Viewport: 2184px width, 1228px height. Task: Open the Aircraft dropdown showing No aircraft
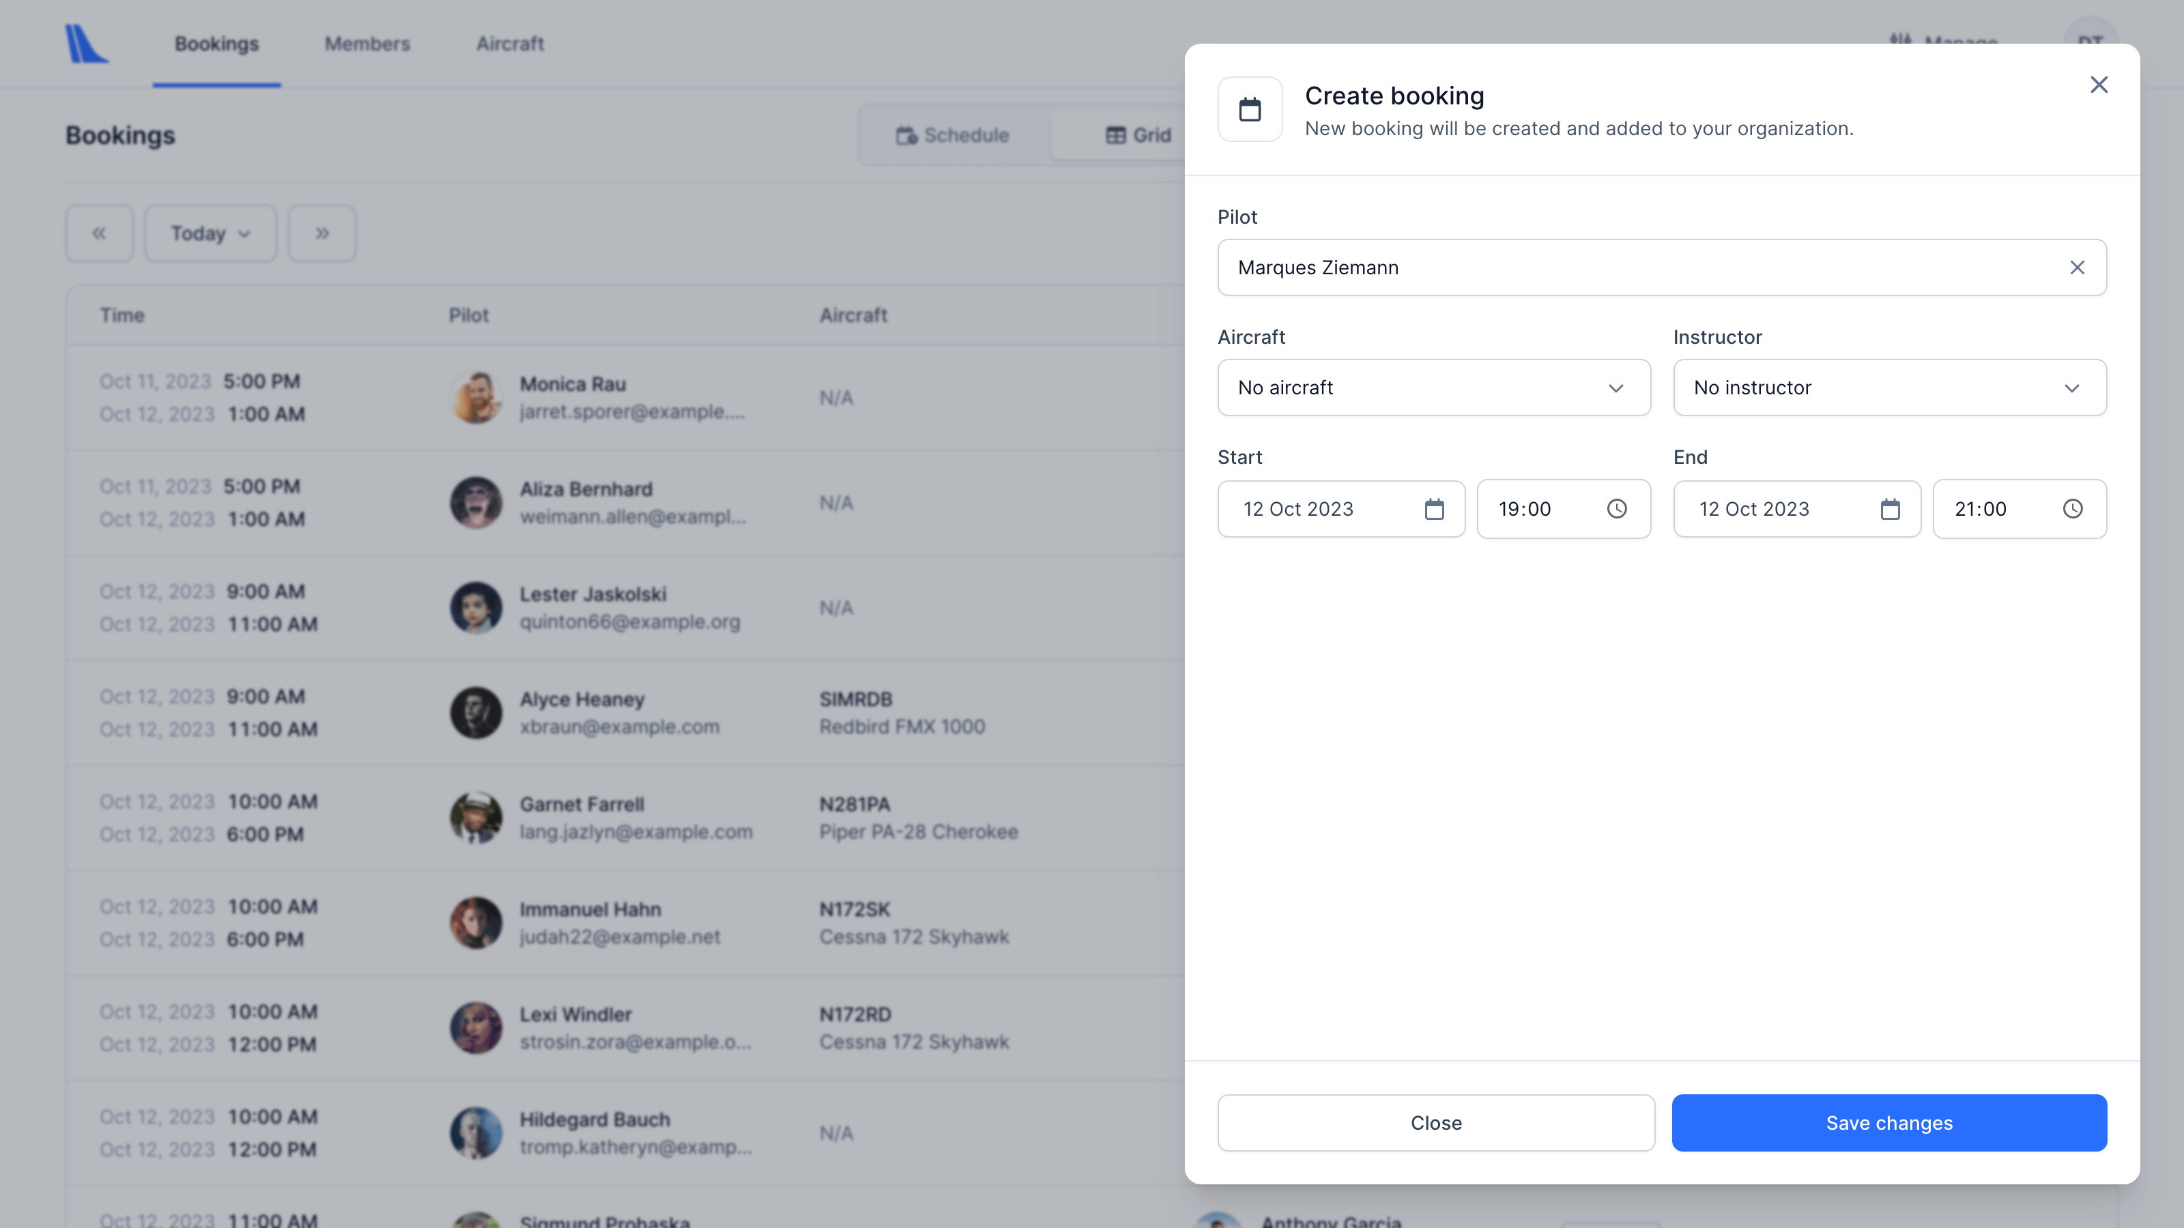tap(1433, 388)
